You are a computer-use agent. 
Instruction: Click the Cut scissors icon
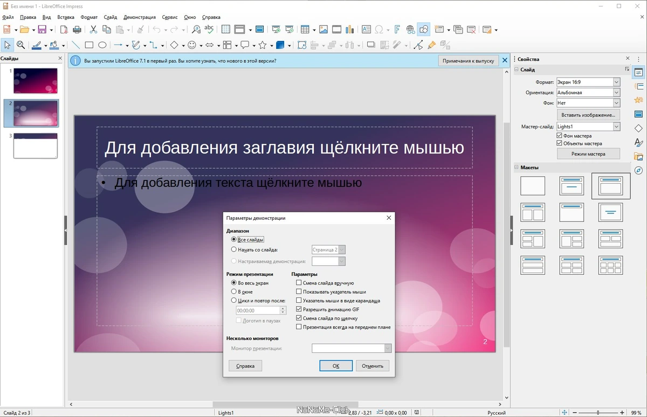[x=93, y=30]
